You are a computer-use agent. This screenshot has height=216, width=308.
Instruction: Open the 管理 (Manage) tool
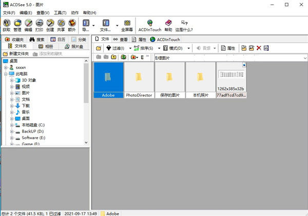(x=17, y=25)
